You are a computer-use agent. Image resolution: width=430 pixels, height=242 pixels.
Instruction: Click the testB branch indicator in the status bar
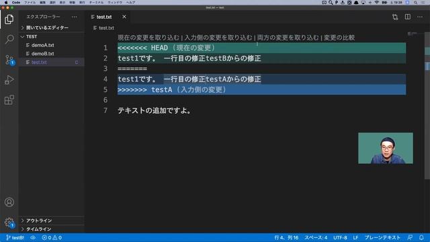15,237
